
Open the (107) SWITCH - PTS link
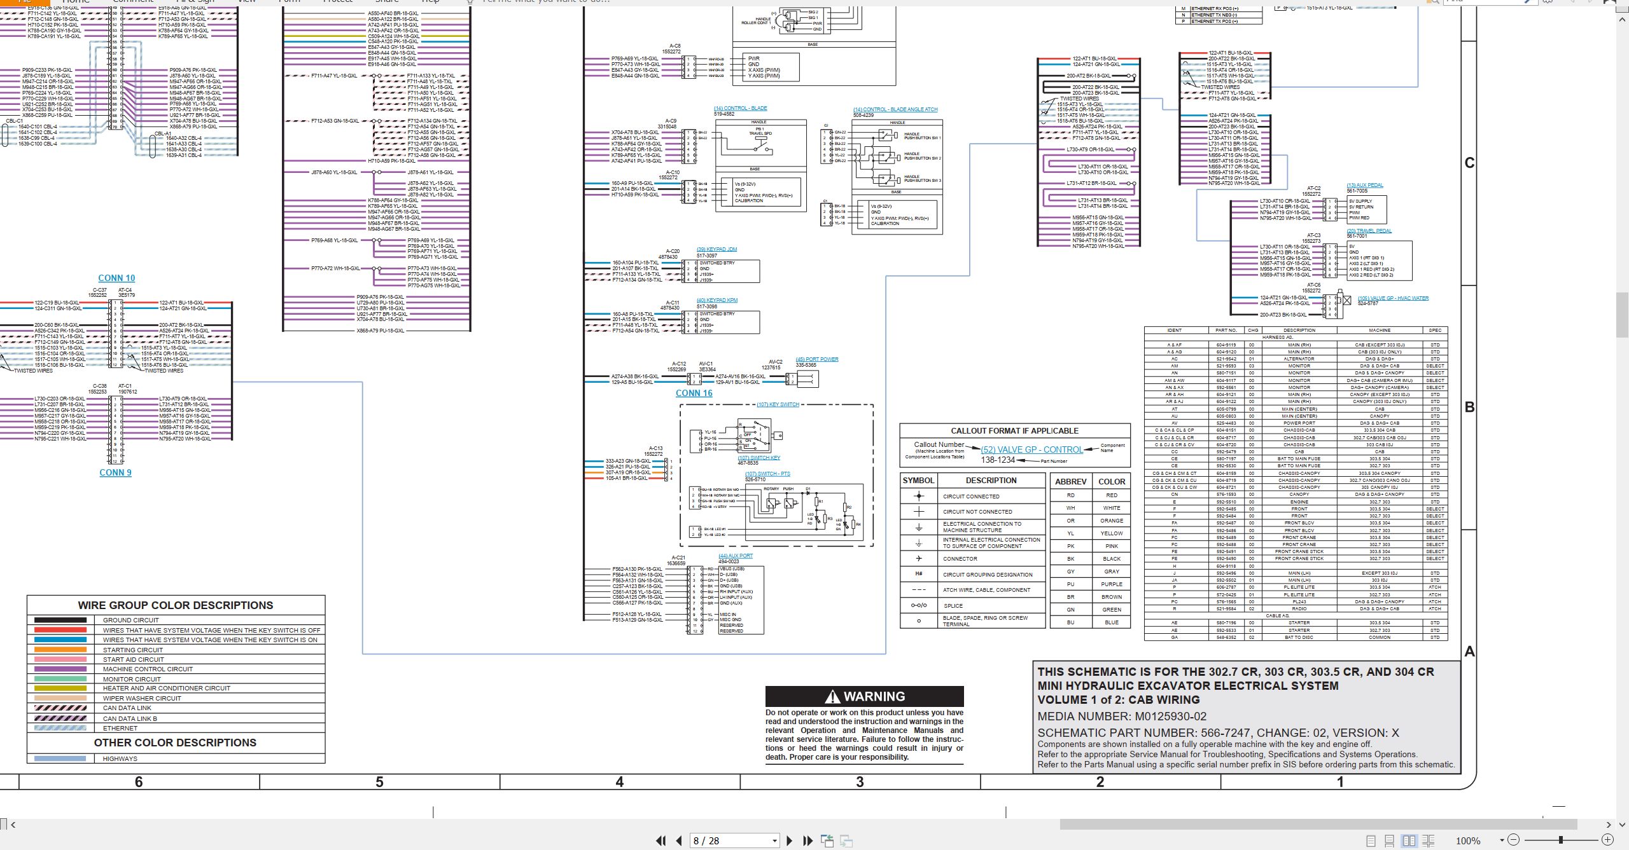(767, 474)
